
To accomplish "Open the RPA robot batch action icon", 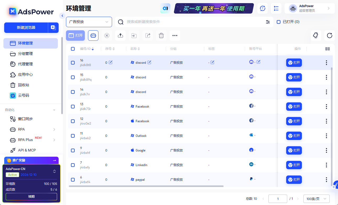I will [93, 35].
